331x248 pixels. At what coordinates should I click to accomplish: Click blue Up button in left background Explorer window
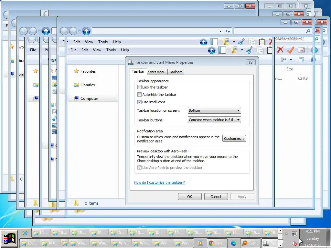tap(46, 31)
